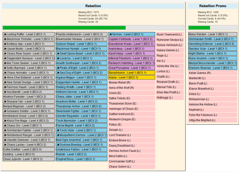
Task: Select the Prophet Rosa card row
Action: [x=82, y=159]
